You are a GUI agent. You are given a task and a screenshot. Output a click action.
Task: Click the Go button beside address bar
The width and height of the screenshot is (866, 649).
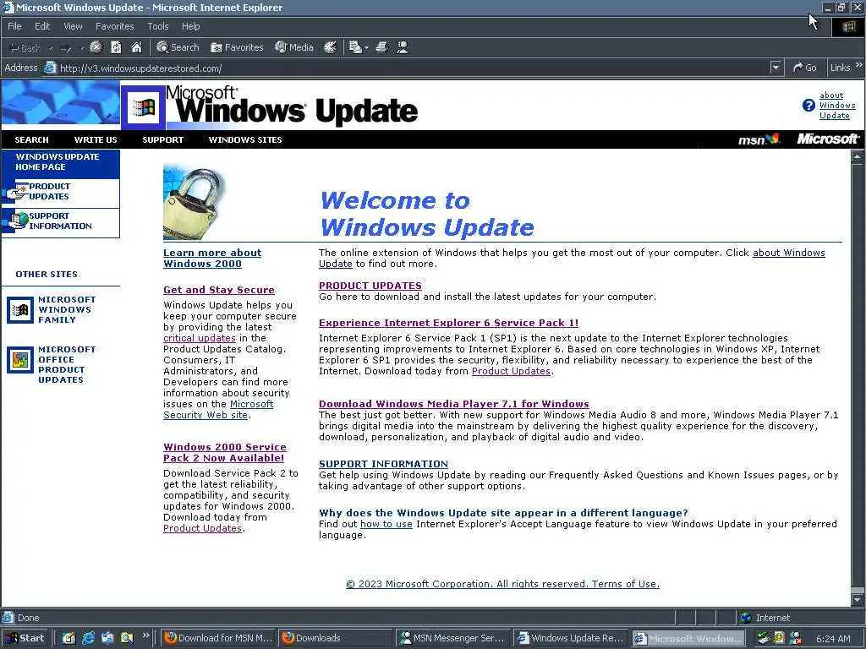805,68
